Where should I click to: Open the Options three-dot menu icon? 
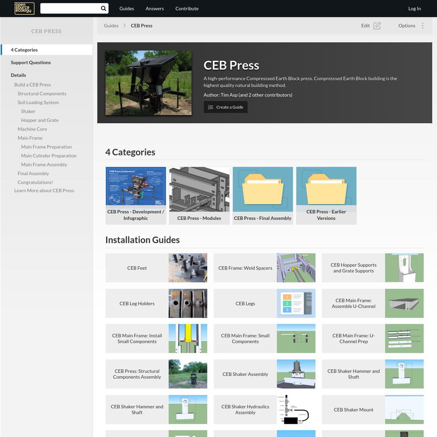(423, 26)
